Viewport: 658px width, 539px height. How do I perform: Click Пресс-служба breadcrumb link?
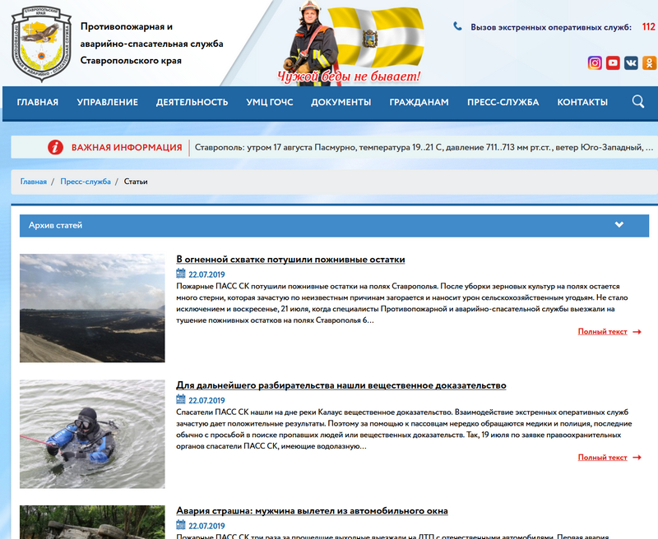click(86, 182)
